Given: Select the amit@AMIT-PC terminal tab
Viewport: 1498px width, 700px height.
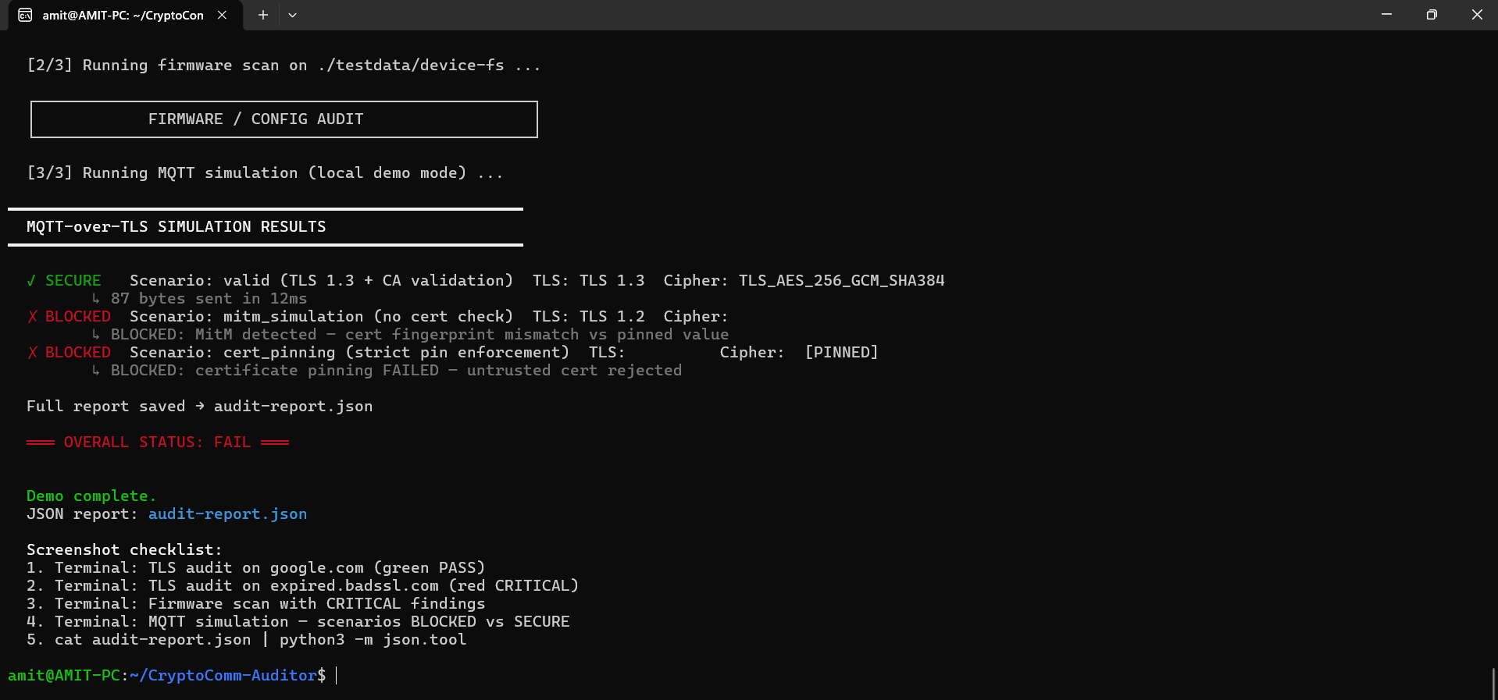Looking at the screenshot, I should (x=123, y=16).
